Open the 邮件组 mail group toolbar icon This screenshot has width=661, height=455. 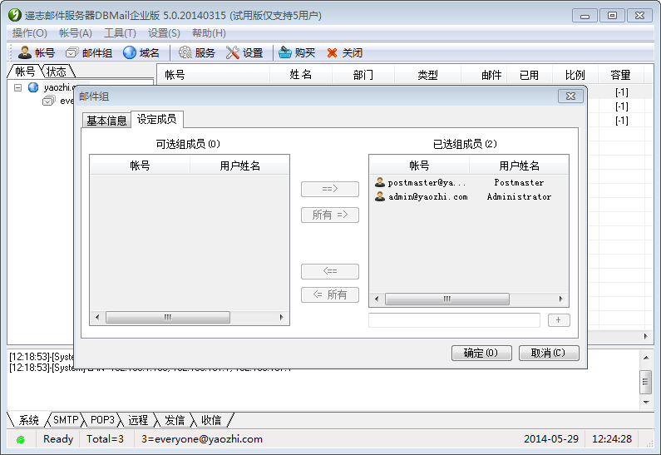[x=72, y=52]
